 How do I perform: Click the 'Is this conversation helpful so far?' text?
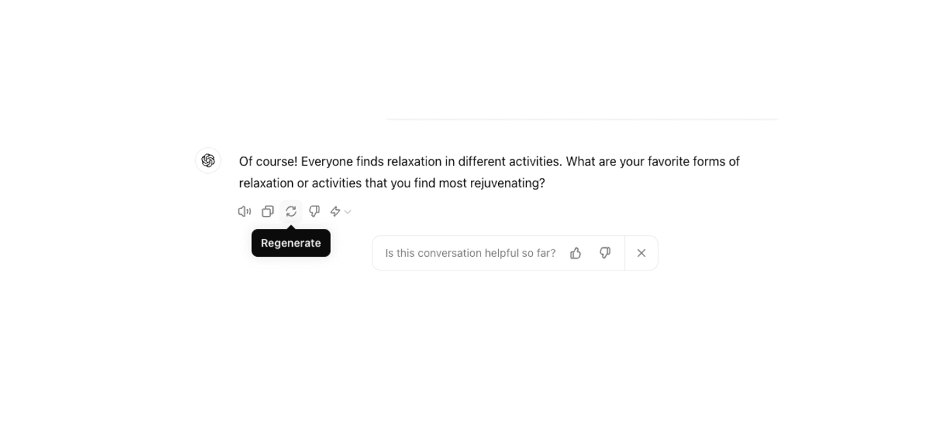click(x=470, y=253)
